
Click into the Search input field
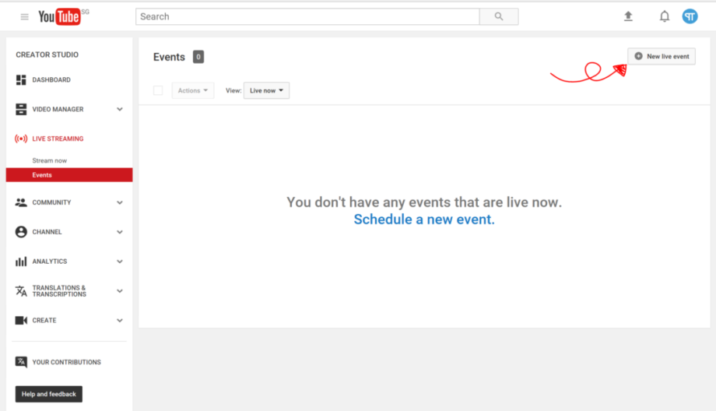[x=307, y=16]
